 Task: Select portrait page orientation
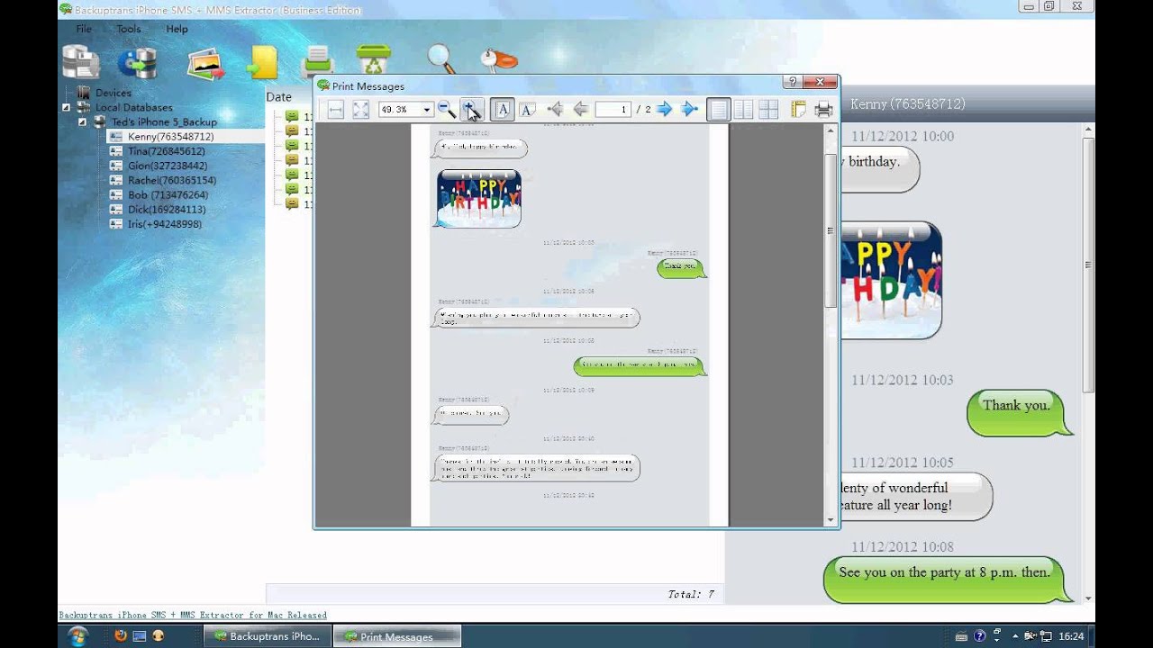pyautogui.click(x=503, y=110)
